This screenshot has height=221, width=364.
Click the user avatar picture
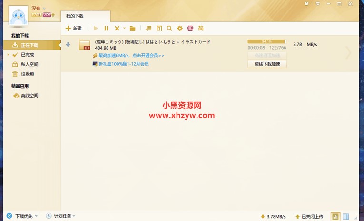click(x=18, y=18)
